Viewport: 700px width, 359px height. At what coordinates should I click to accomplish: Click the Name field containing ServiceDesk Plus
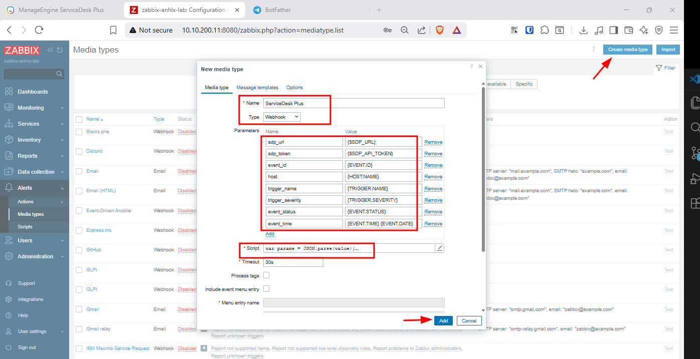(354, 103)
